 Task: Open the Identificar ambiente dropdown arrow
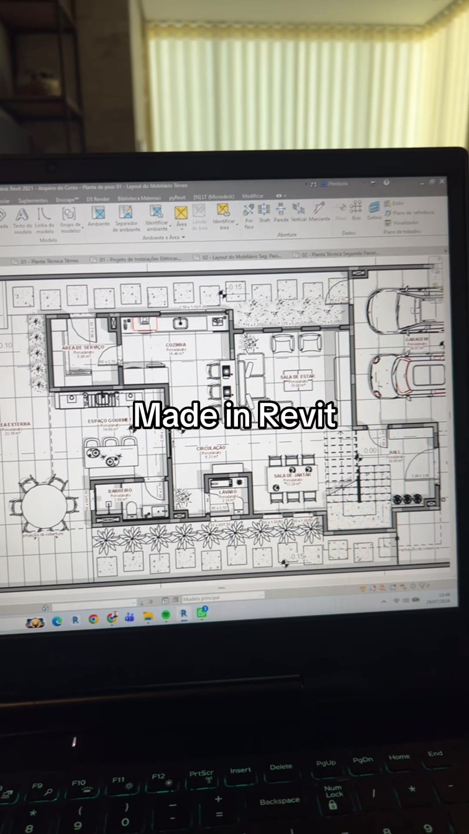click(170, 225)
